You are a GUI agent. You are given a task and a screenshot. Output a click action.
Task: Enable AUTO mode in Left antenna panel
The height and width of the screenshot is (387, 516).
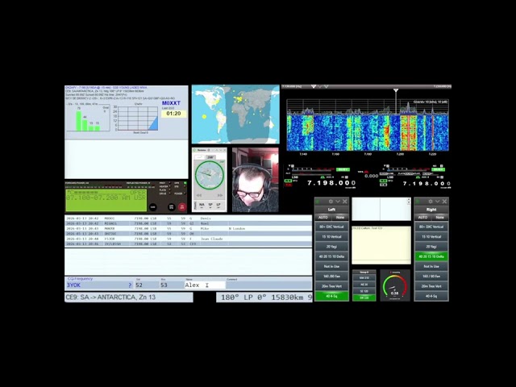323,217
